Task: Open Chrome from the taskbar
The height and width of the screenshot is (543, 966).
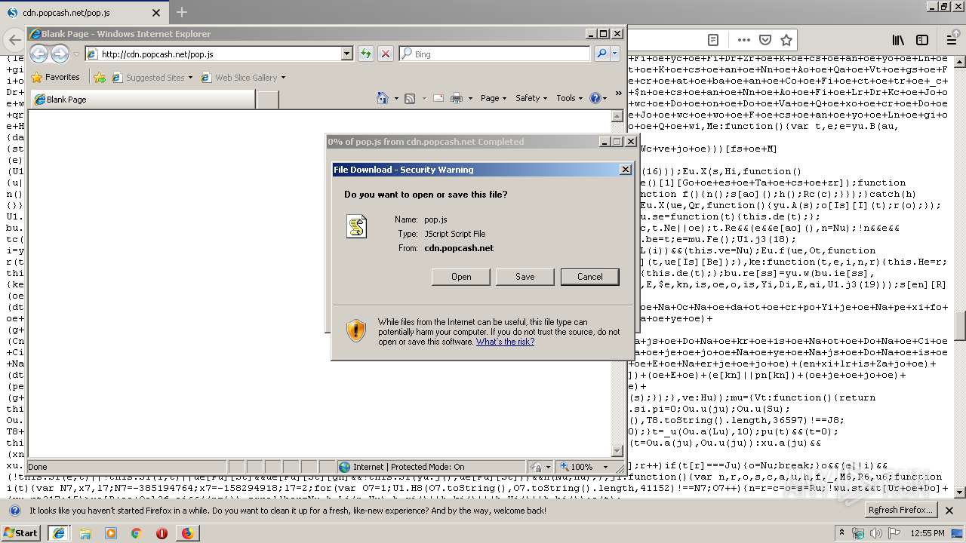Action: (136, 533)
